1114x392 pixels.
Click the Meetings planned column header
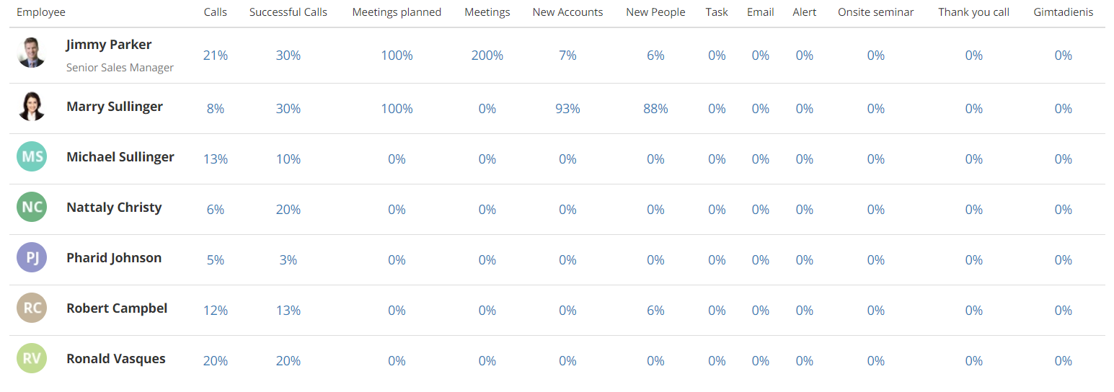397,12
